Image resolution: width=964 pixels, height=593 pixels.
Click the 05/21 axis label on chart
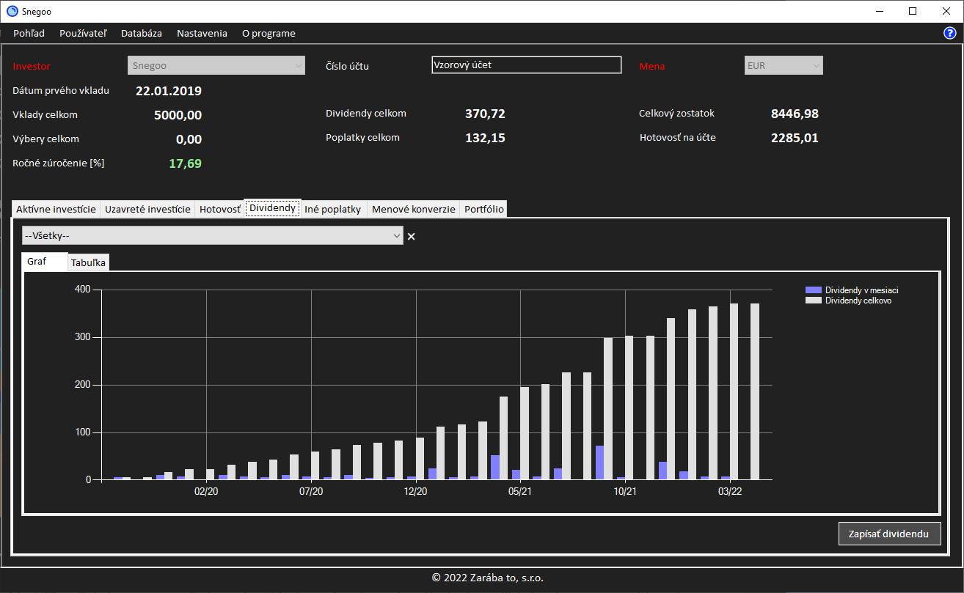click(520, 491)
